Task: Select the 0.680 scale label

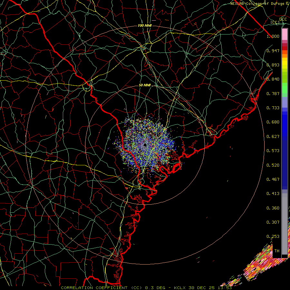Action: 273,122
